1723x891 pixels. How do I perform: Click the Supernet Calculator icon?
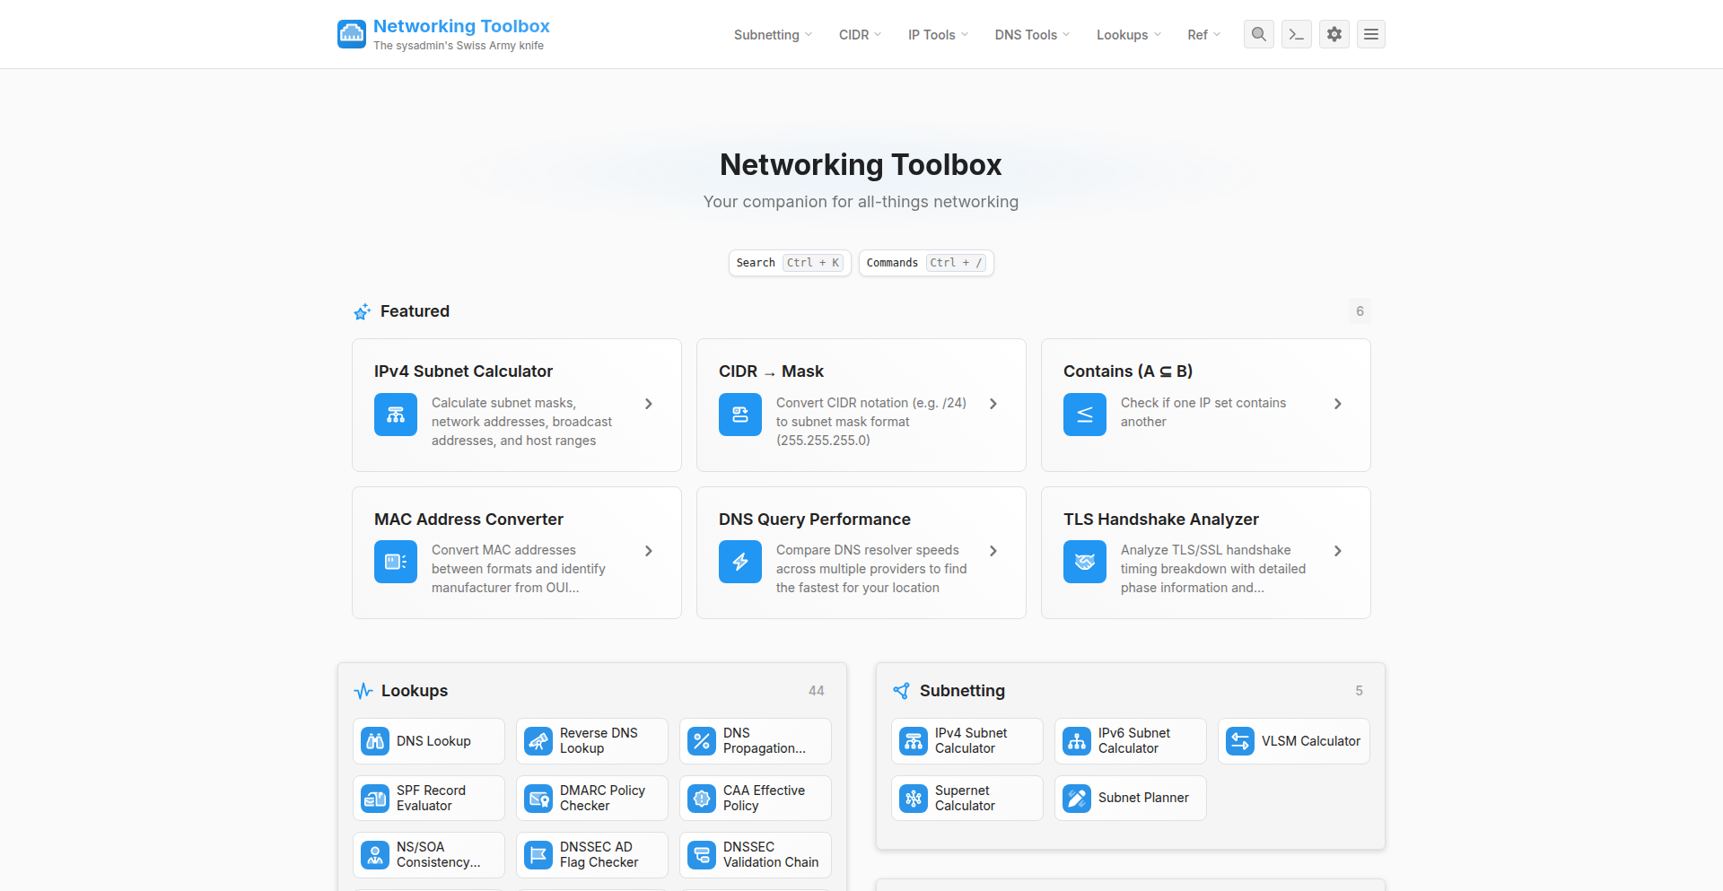(914, 799)
